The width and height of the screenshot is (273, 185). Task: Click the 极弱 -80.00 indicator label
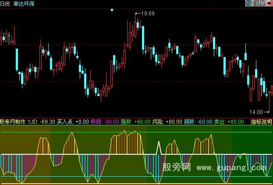point(105,121)
